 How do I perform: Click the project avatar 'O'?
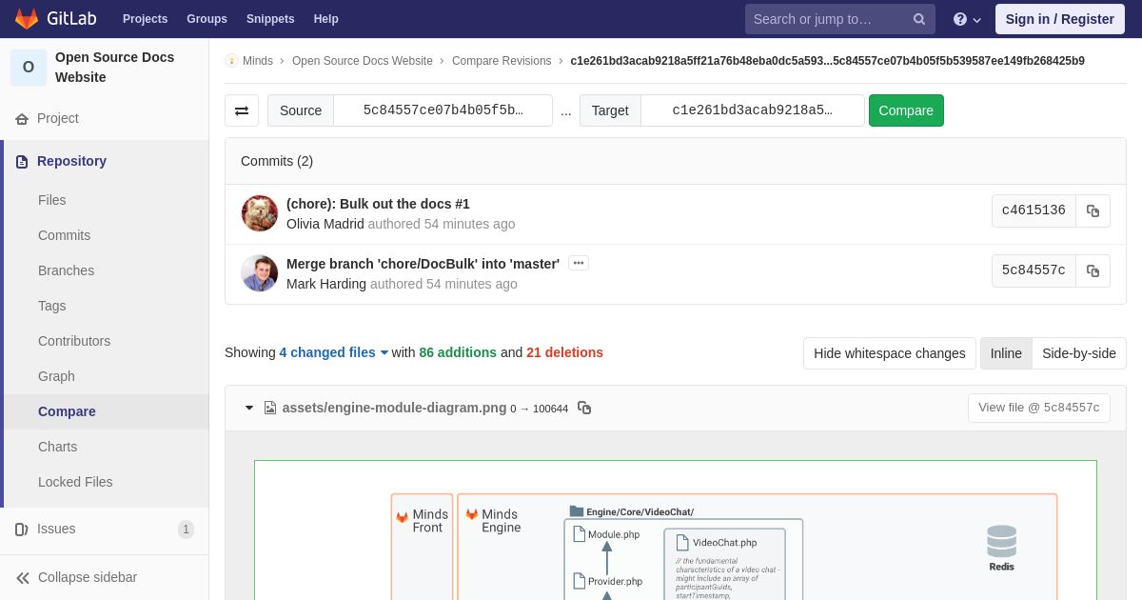coord(29,68)
